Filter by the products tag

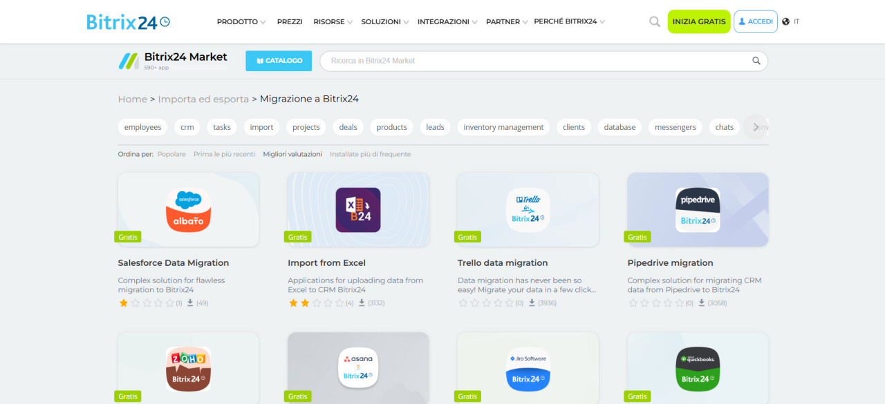[x=391, y=127]
